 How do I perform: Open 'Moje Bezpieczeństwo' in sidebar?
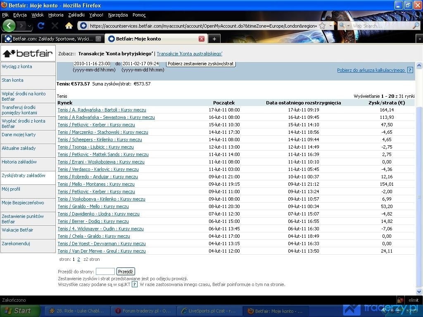[x=23, y=203]
